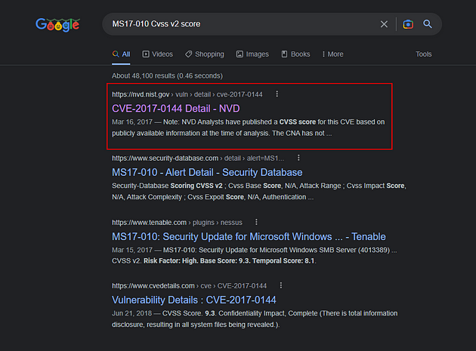Open CVE-2017-0144 Detail - NVD link
Image resolution: width=476 pixels, height=351 pixels.
[176, 108]
